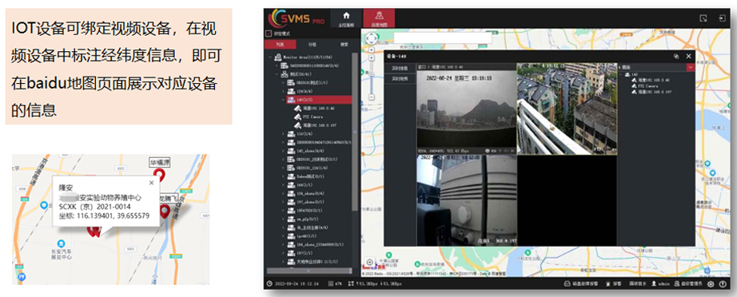Collapse the selected 140 device node

coord(283,100)
